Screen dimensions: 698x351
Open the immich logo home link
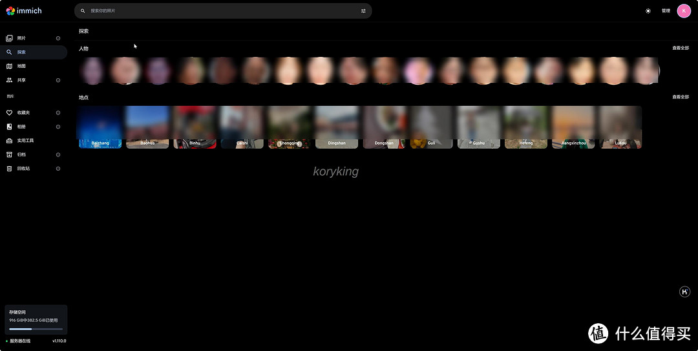coord(24,11)
